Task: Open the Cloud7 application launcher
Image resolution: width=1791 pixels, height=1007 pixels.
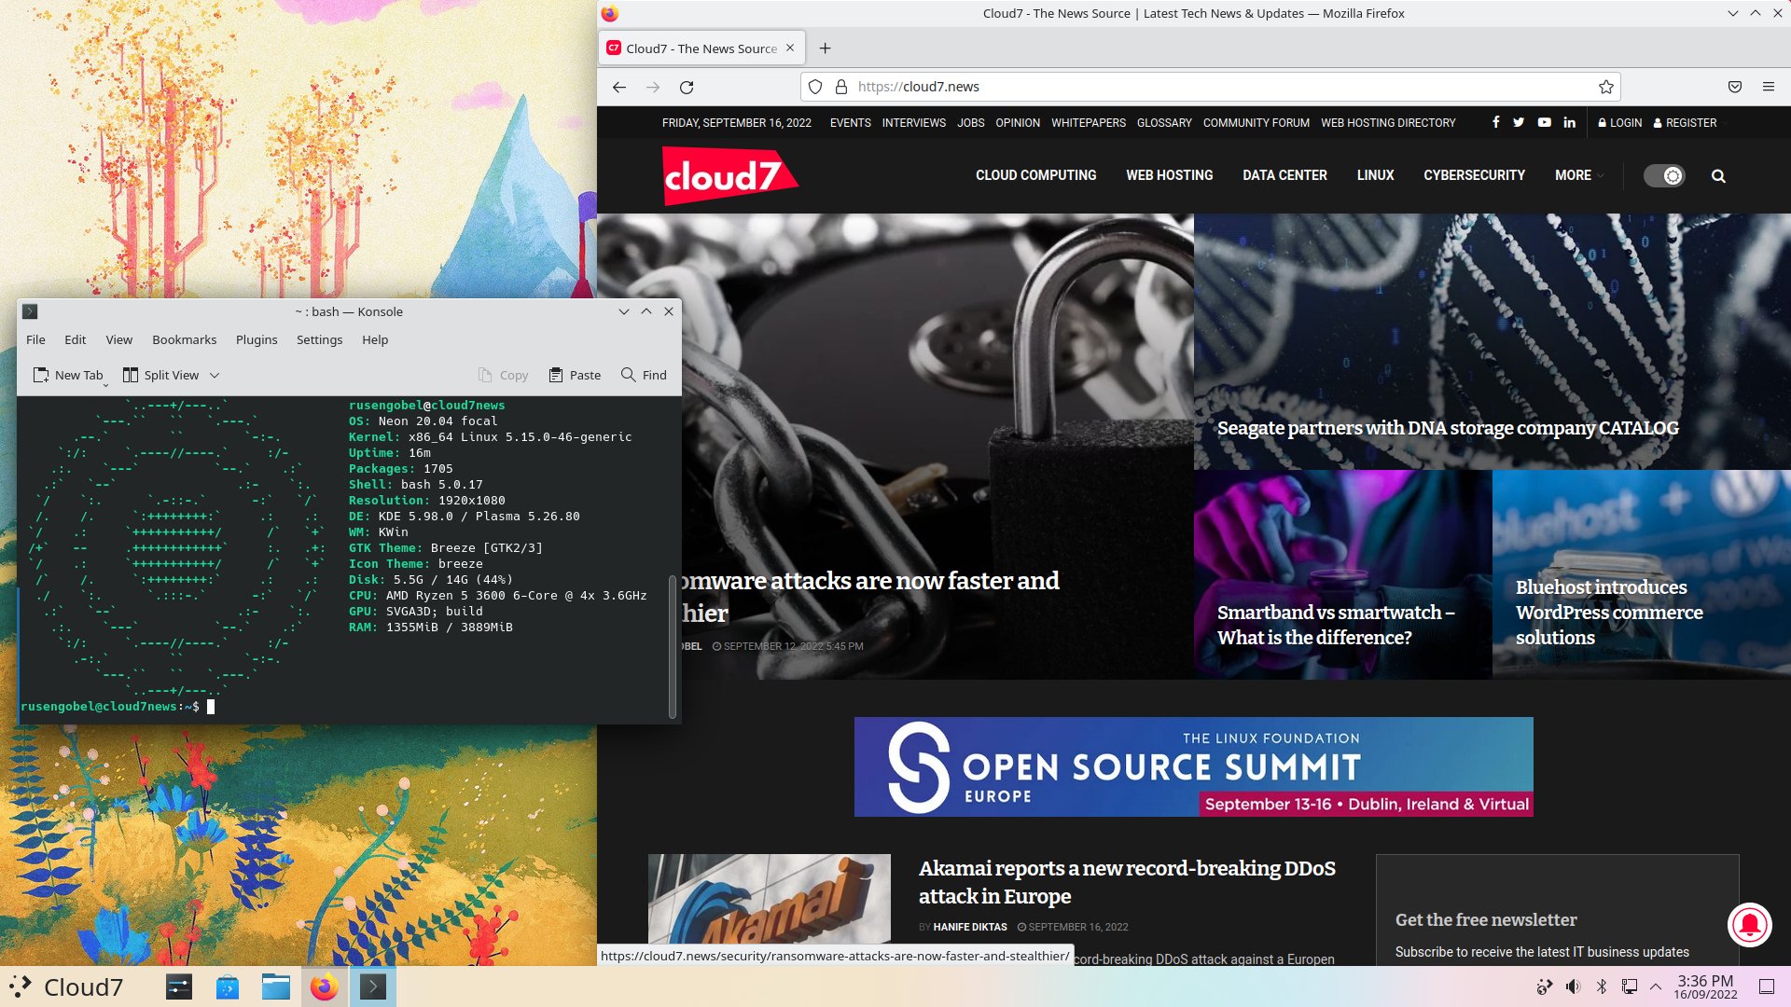Action: [65, 986]
